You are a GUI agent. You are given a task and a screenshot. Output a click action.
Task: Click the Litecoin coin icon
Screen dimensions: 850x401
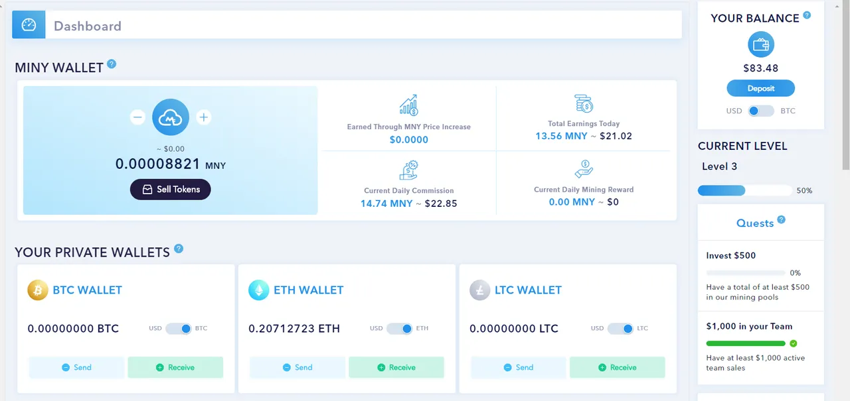480,290
